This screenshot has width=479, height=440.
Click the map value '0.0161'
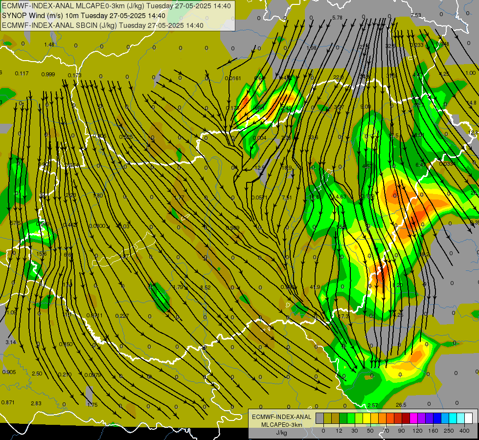coord(233,79)
